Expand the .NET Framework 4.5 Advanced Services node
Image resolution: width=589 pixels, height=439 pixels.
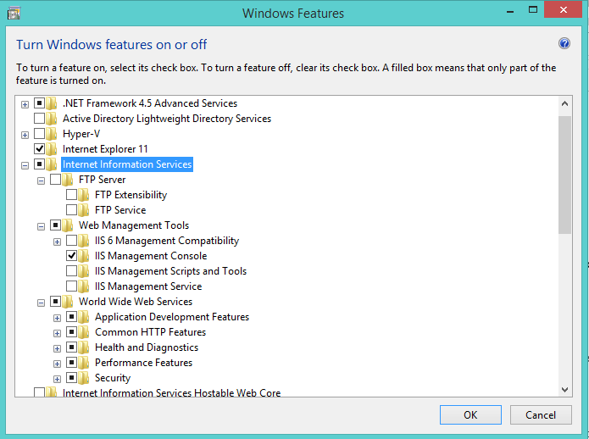point(25,104)
